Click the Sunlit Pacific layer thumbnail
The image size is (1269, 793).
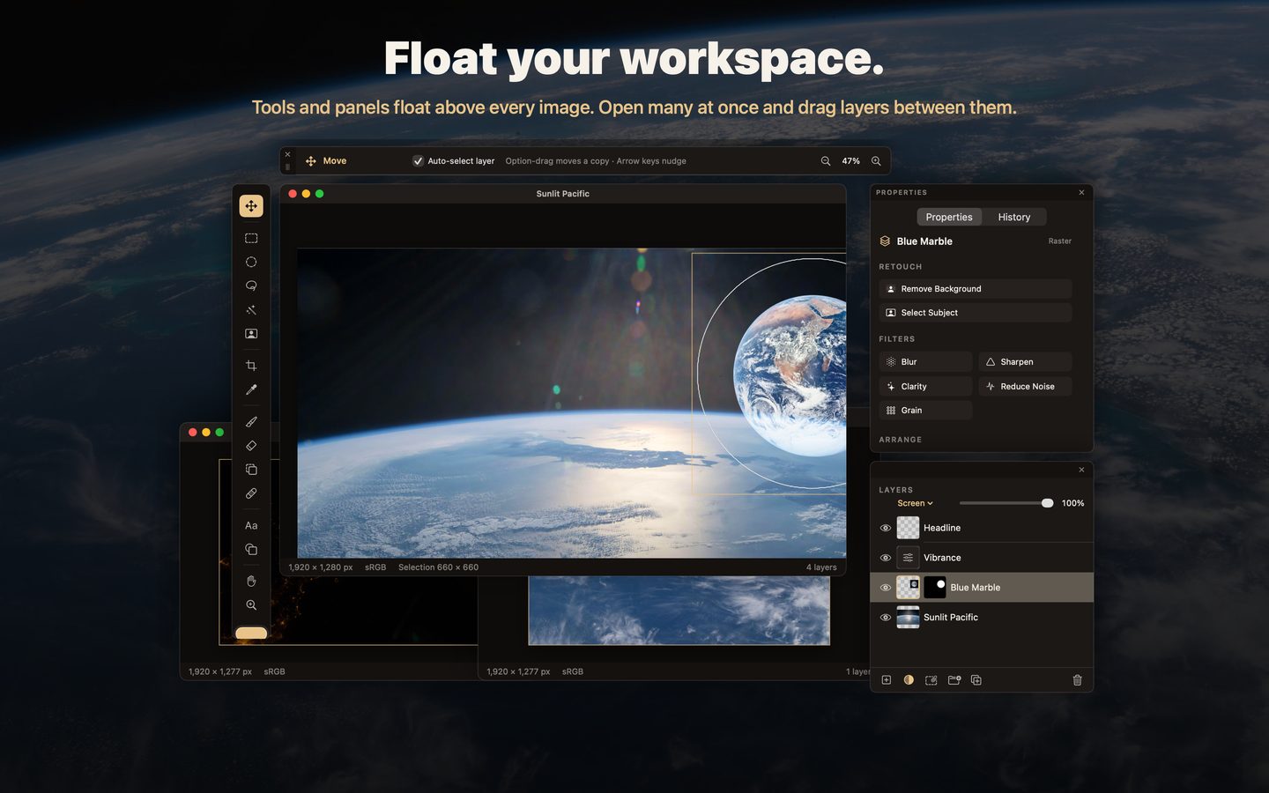click(x=908, y=618)
